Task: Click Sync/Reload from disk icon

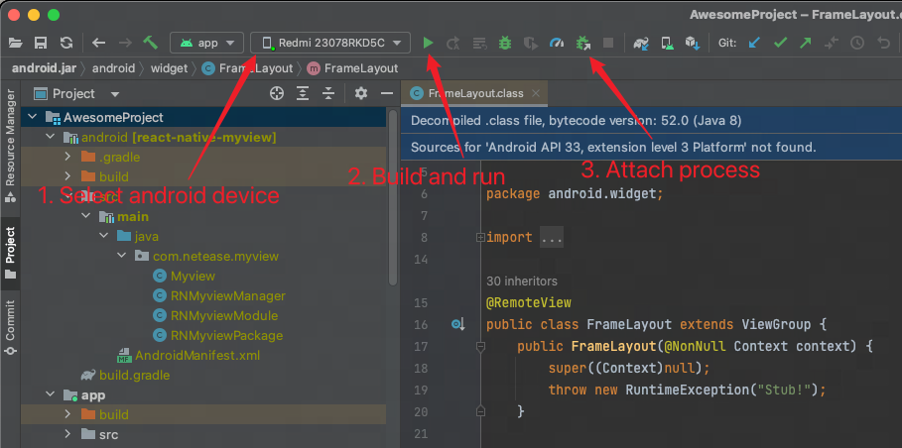Action: tap(65, 43)
